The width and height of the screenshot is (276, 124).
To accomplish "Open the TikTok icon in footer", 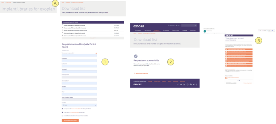I will click(197, 84).
